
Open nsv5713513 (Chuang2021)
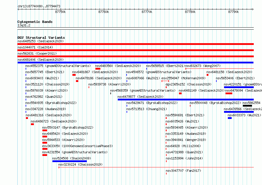[x=147, y=109]
